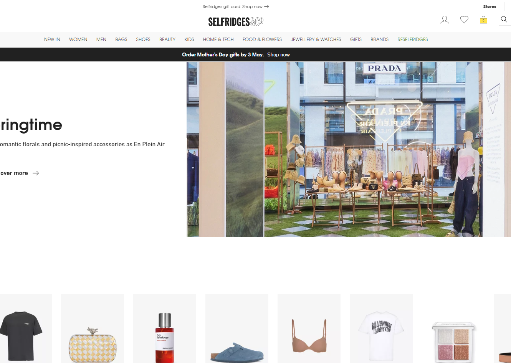Open the woven gold clutch bag product
The image size is (511, 363).
point(93,328)
